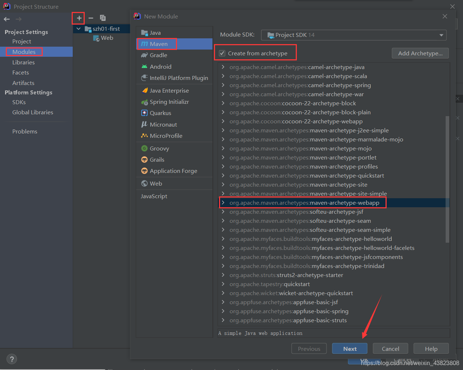The width and height of the screenshot is (463, 370).
Task: Select the Micronaut icon
Action: pyautogui.click(x=144, y=124)
